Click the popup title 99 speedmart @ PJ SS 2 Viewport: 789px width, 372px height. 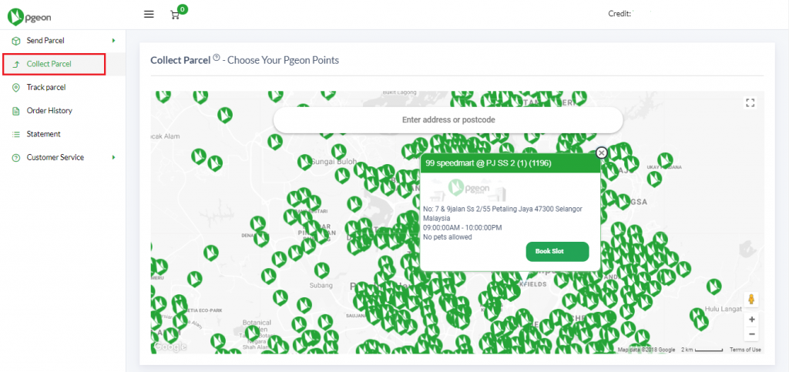click(x=488, y=163)
